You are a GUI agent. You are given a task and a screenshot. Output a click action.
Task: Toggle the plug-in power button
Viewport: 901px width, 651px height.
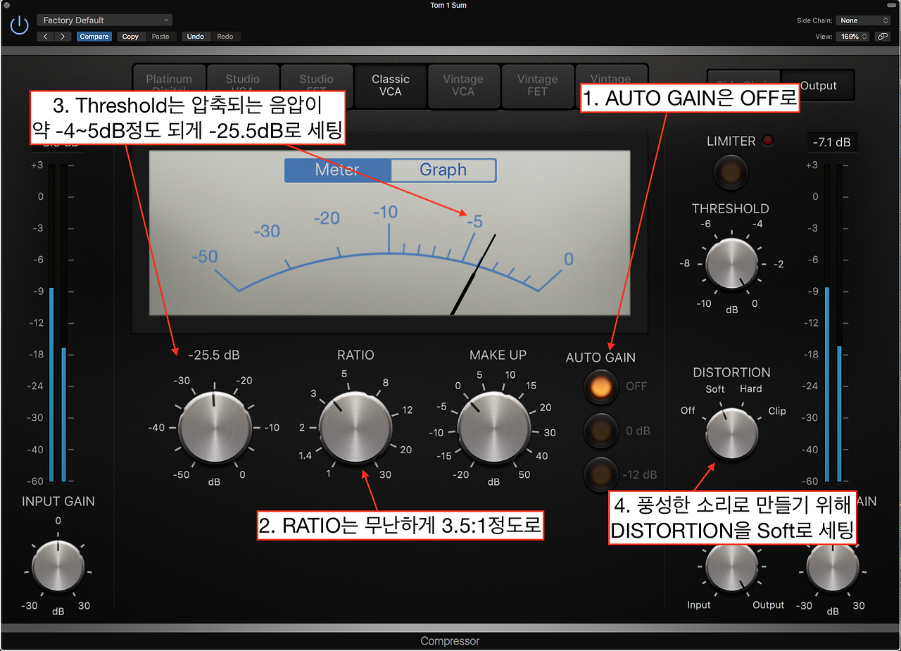coord(19,26)
